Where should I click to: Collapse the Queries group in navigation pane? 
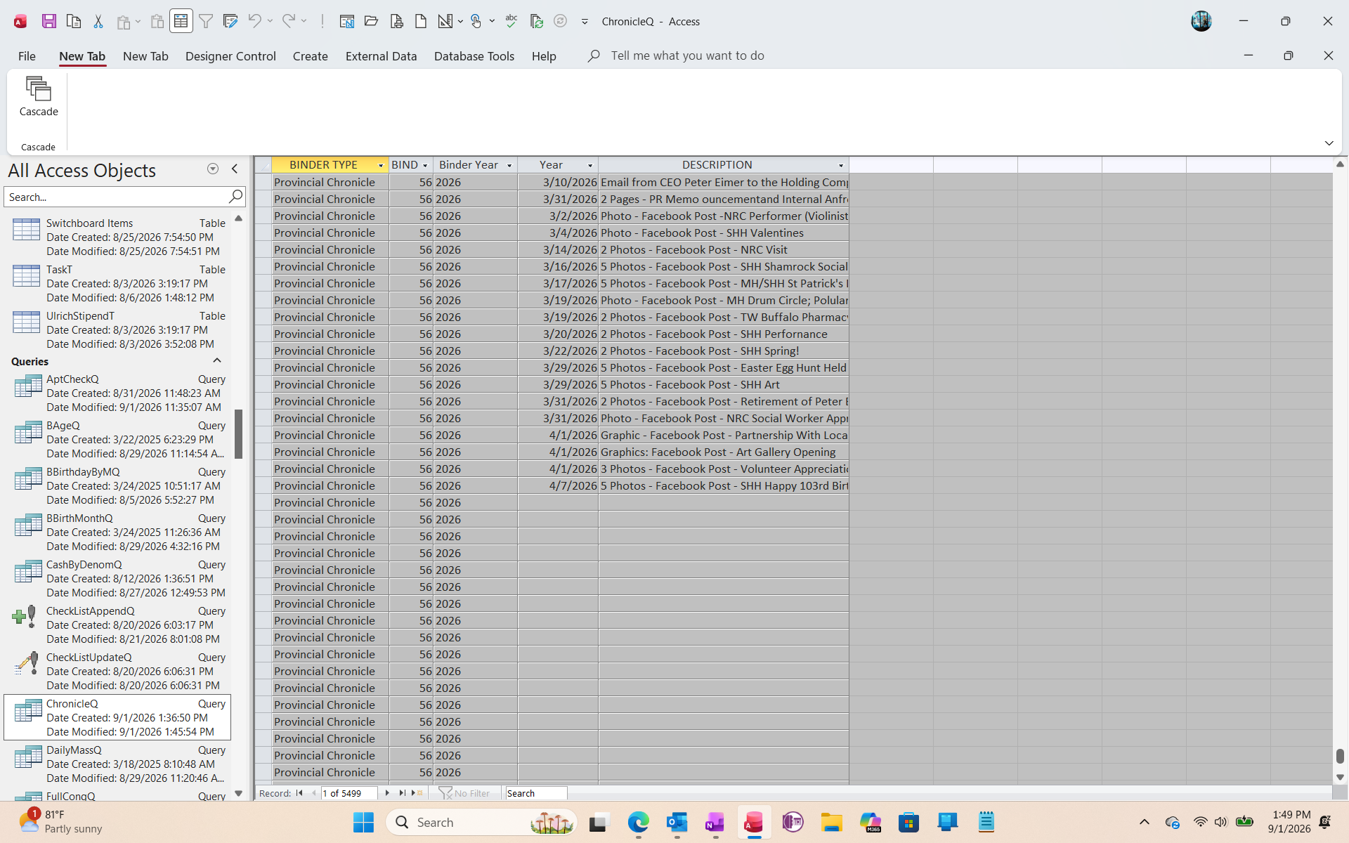click(x=217, y=361)
